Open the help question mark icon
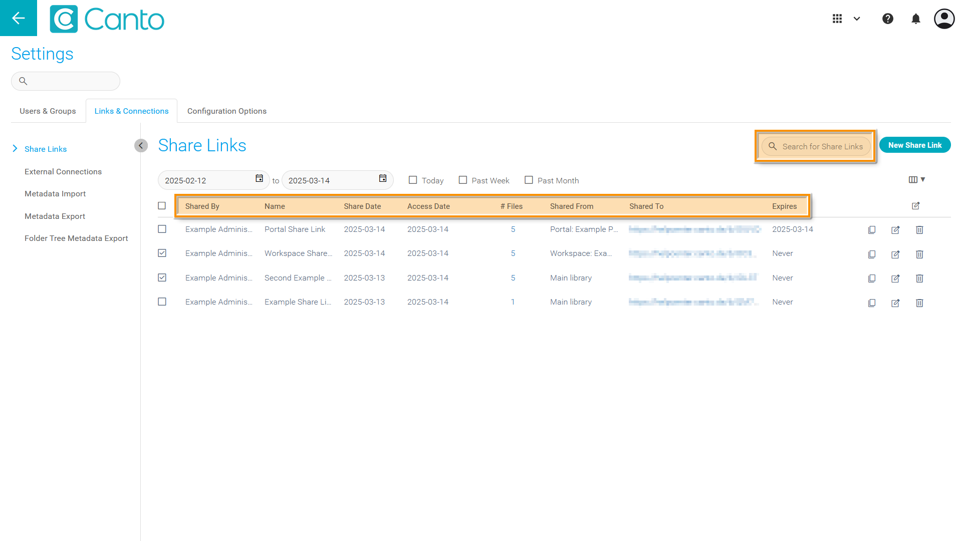962x541 pixels. point(887,19)
